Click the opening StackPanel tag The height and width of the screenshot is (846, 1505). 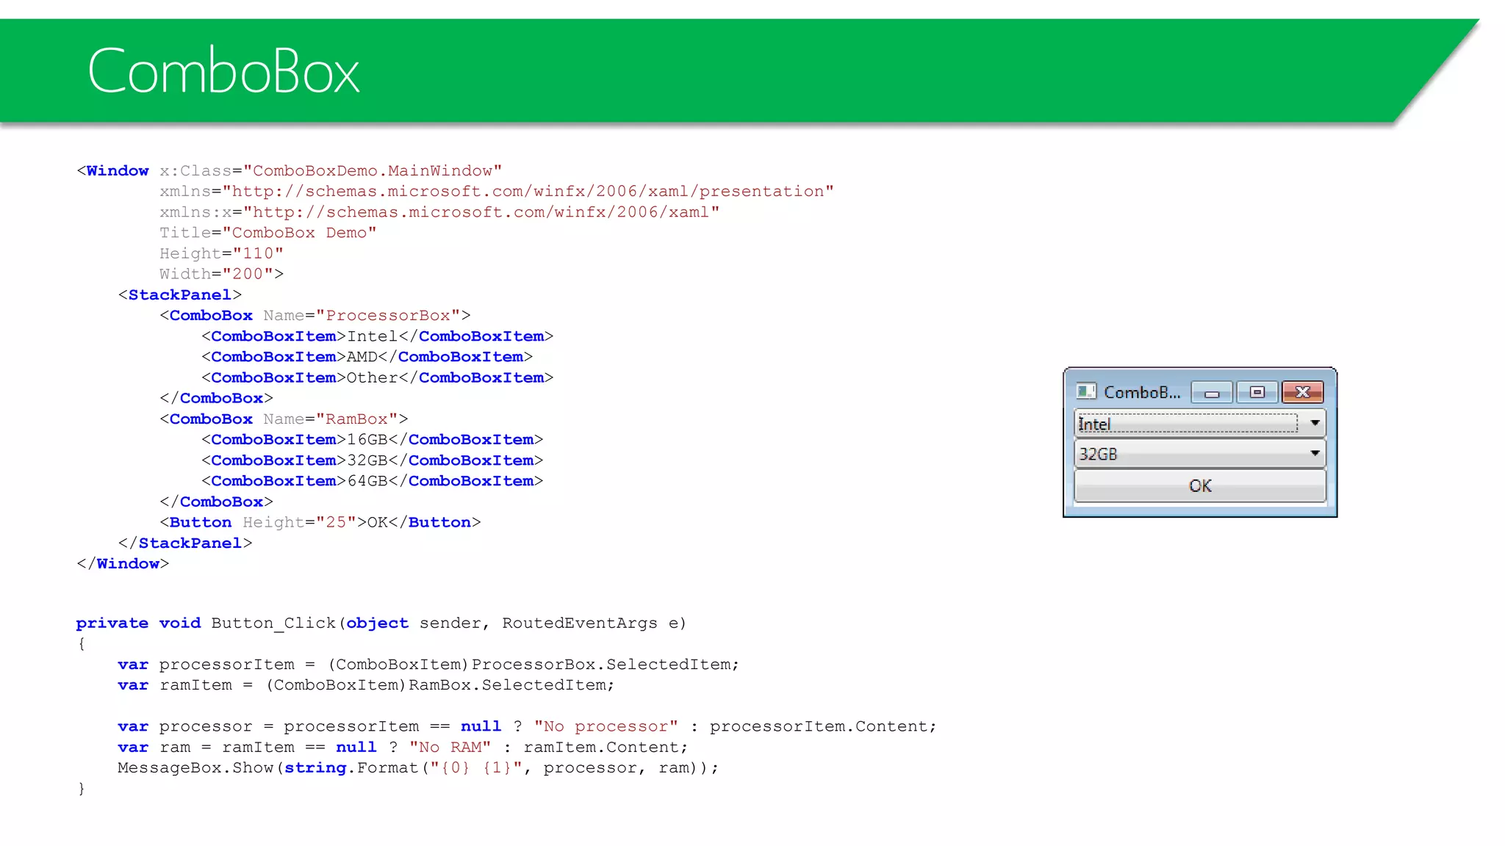180,294
